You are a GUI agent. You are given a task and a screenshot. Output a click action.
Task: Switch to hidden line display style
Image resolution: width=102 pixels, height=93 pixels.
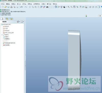pos(93,7)
